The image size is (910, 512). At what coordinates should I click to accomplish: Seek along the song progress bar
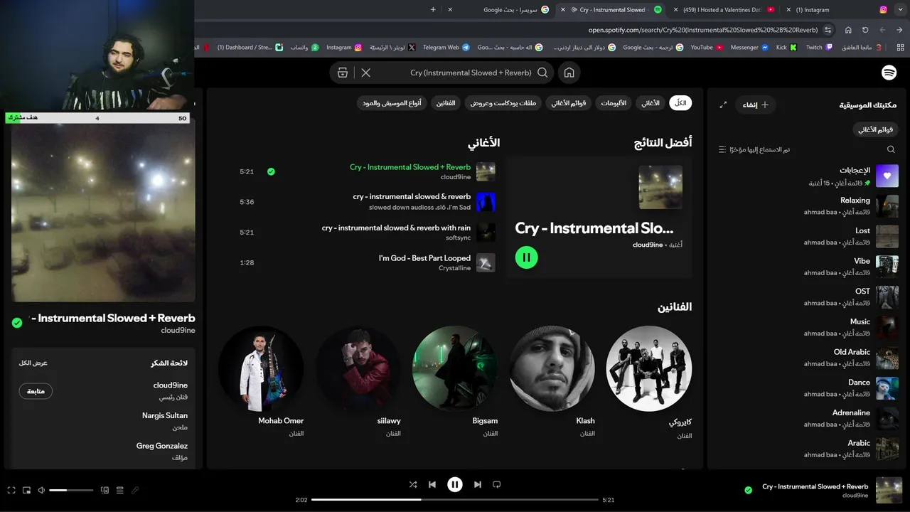455,500
